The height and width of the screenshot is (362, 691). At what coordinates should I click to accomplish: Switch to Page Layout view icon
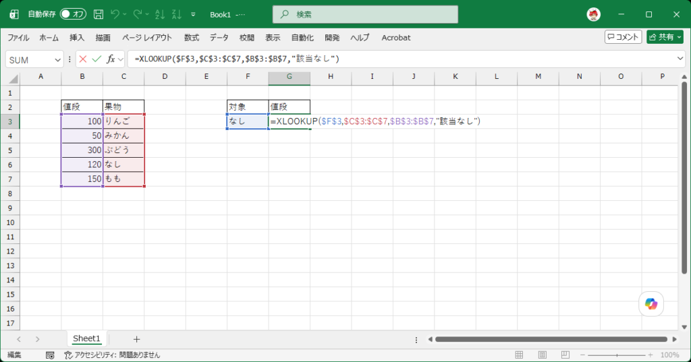tap(542, 355)
